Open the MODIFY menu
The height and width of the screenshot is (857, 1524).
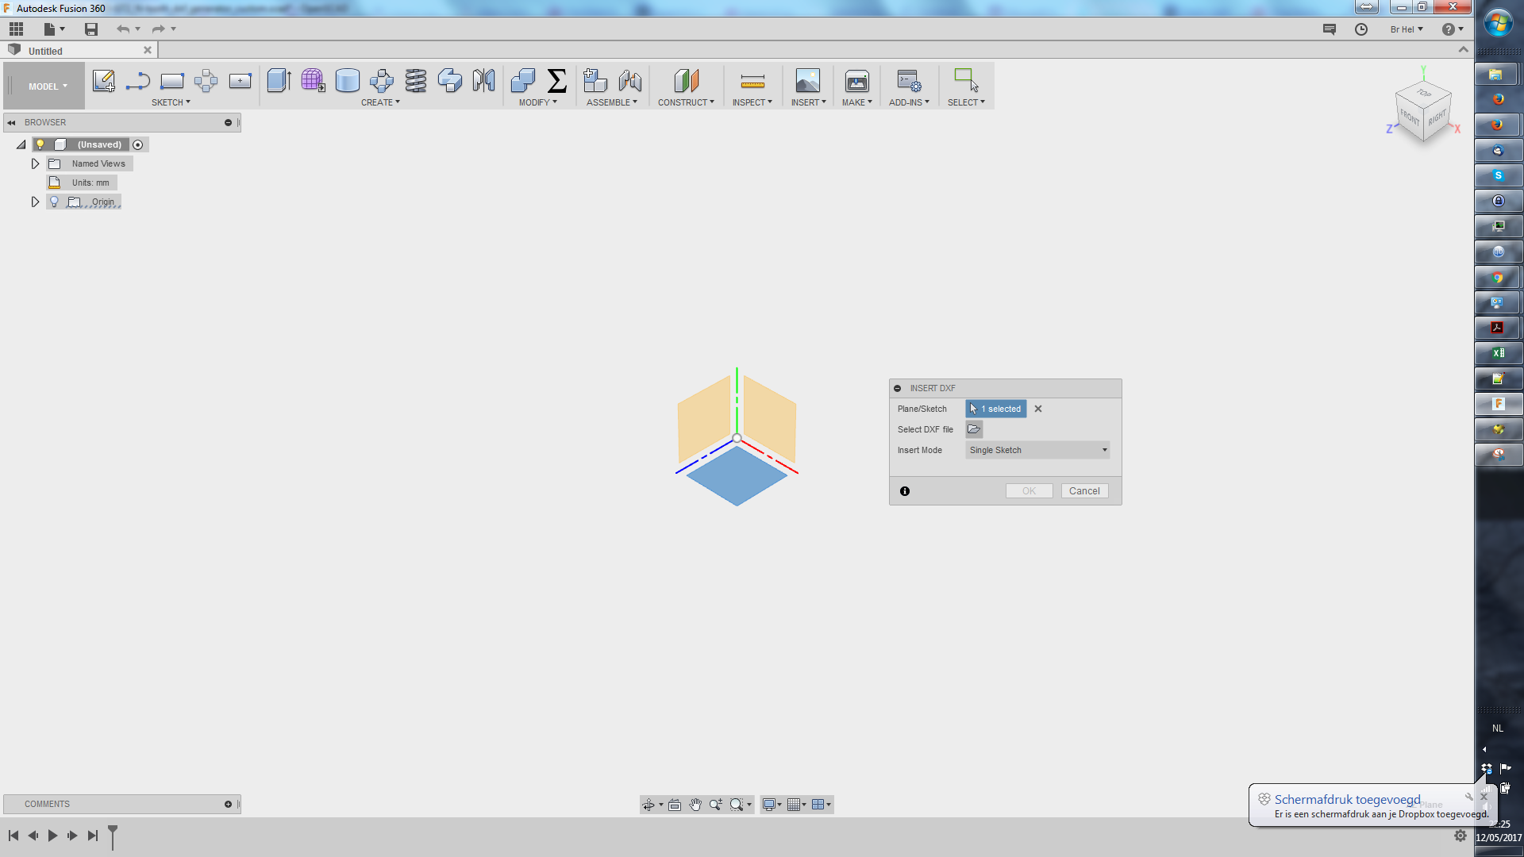pyautogui.click(x=537, y=102)
